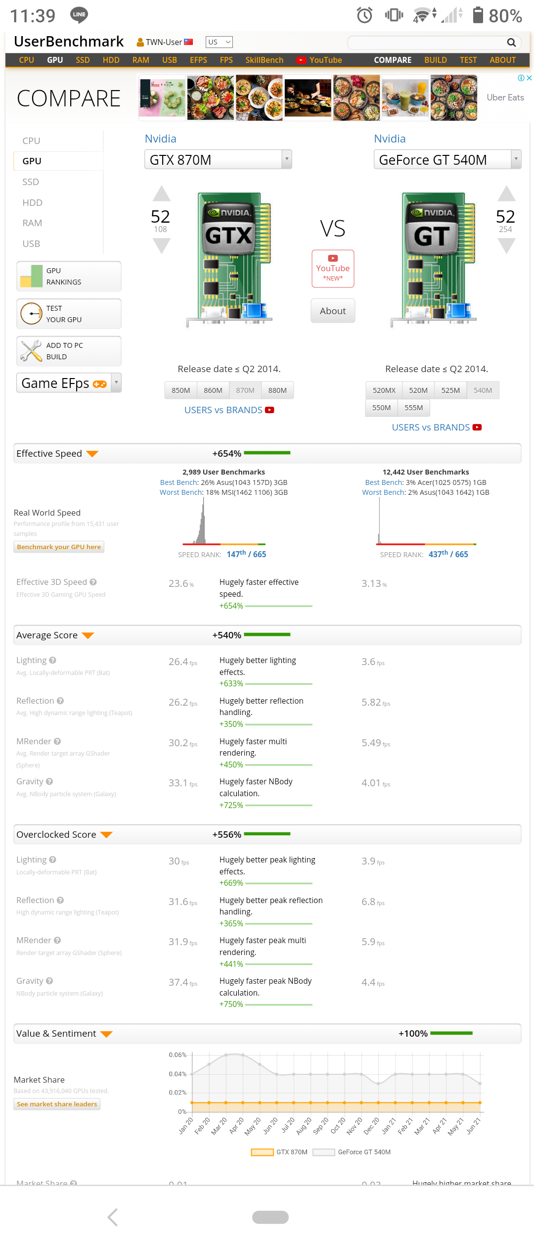This screenshot has width=534, height=1247.
Task: Click the Average Score Reflection help icon
Action: point(60,701)
